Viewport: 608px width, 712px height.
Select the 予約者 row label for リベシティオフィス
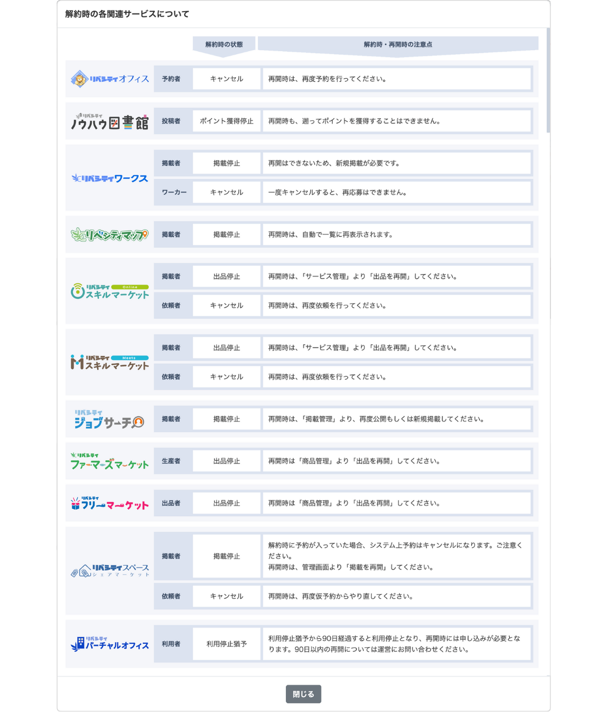(172, 79)
